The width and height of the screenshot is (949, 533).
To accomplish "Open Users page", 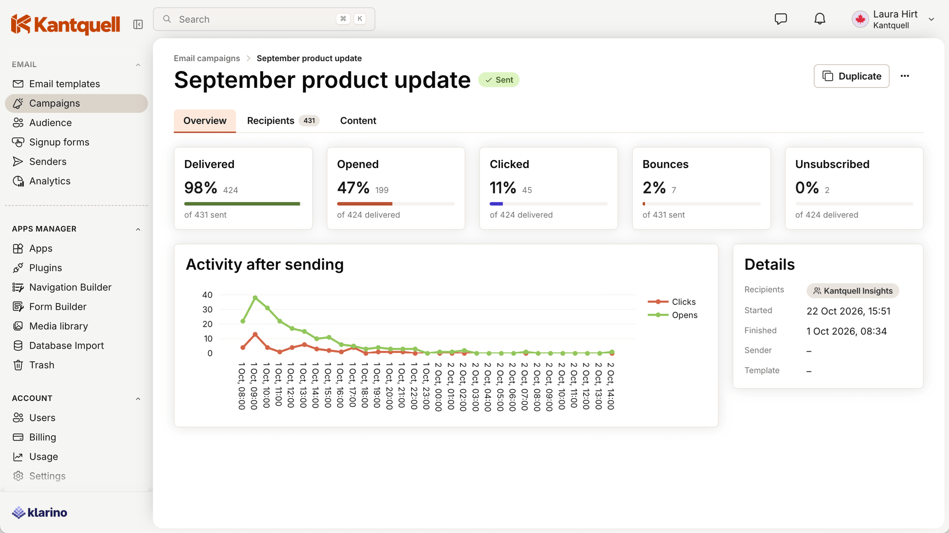I will coord(76,418).
